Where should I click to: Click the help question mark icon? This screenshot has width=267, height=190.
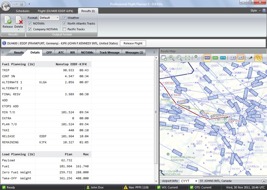point(264,10)
